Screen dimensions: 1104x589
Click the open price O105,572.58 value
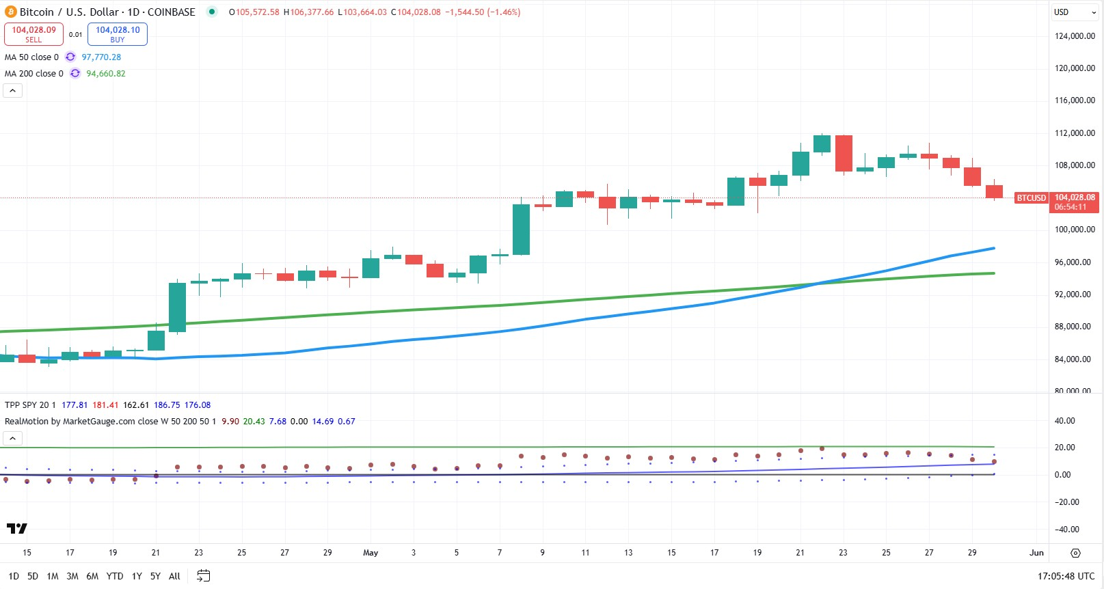(x=254, y=12)
